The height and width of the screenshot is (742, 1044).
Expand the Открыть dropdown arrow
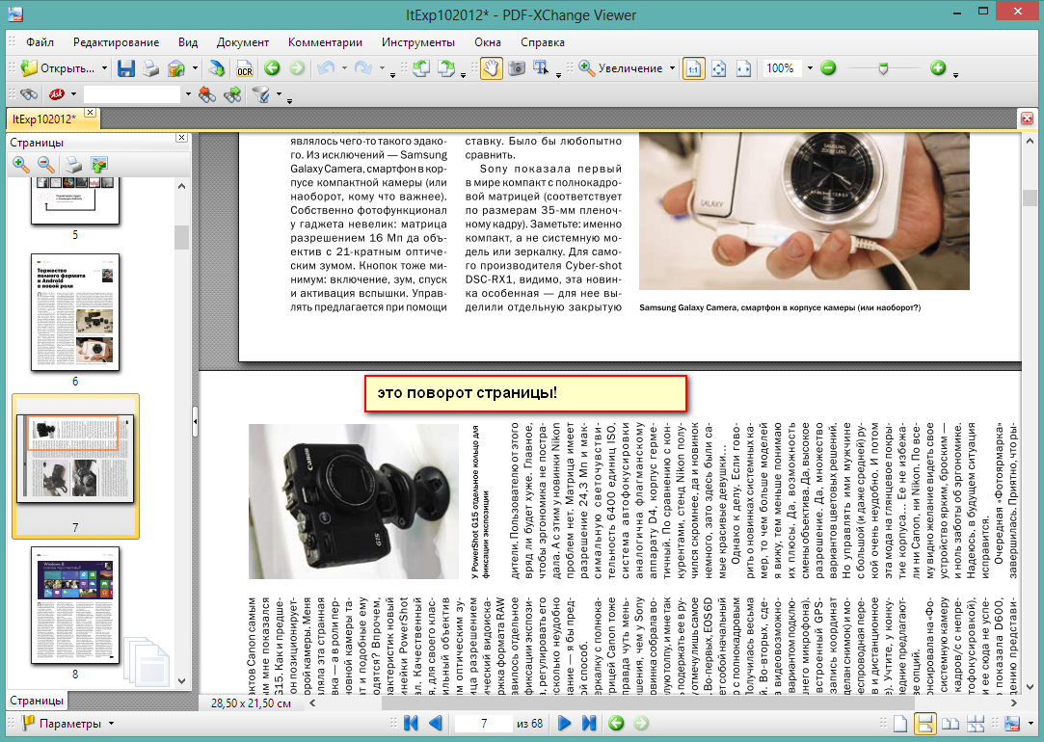pyautogui.click(x=104, y=68)
